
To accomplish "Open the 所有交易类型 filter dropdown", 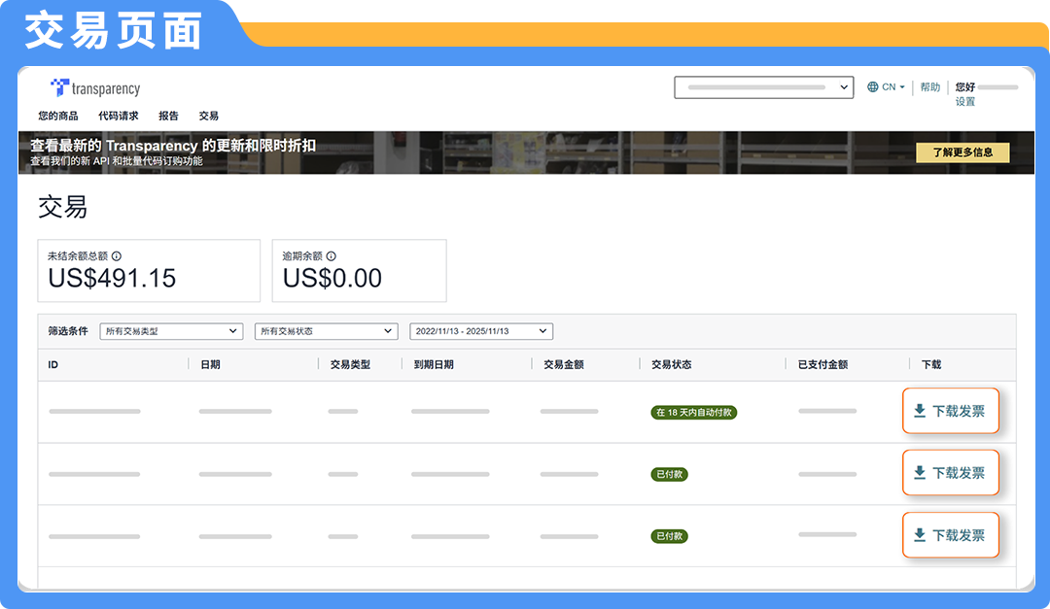I will (x=171, y=330).
